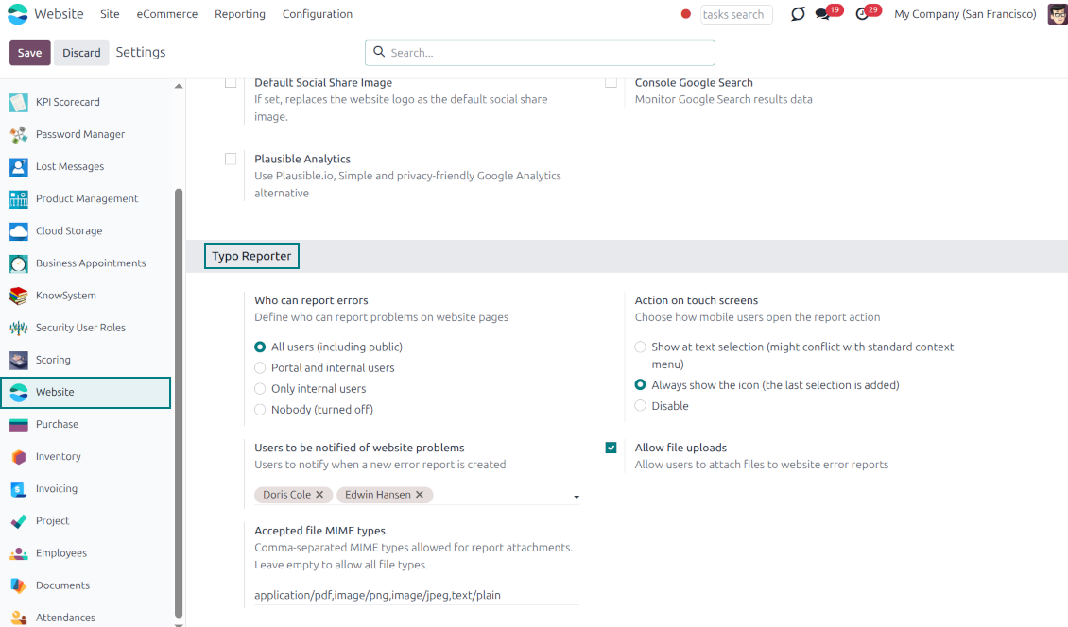Uncheck Allow file uploads
Screen dimensions: 1068x627
(612, 448)
